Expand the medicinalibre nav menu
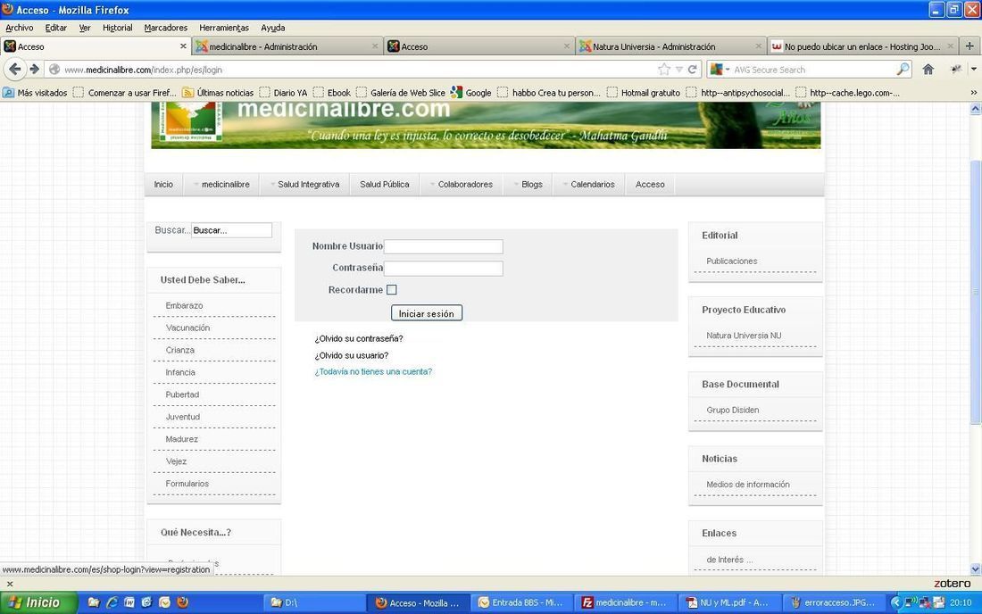982x614 pixels. [221, 184]
